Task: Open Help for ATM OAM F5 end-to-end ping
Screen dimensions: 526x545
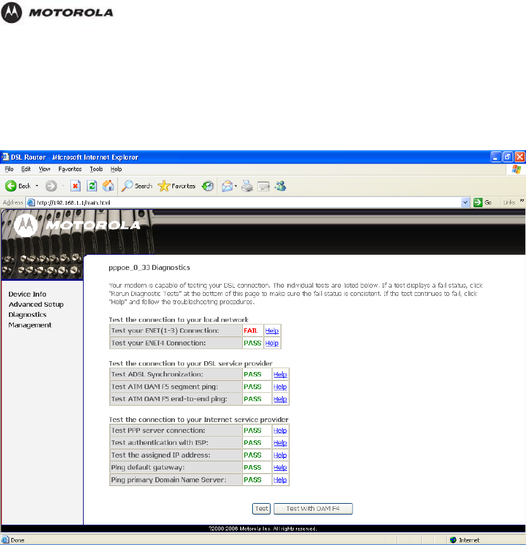Action: point(280,399)
